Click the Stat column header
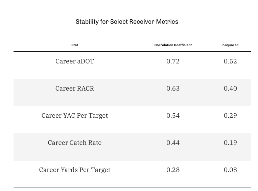The image size is (258, 191). (75, 45)
